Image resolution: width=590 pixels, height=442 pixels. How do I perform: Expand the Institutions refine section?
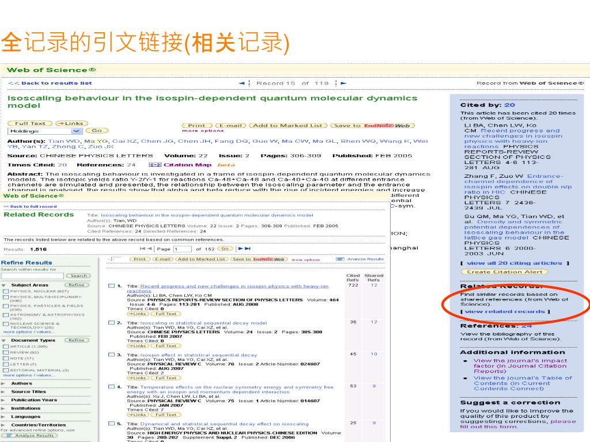click(4, 409)
